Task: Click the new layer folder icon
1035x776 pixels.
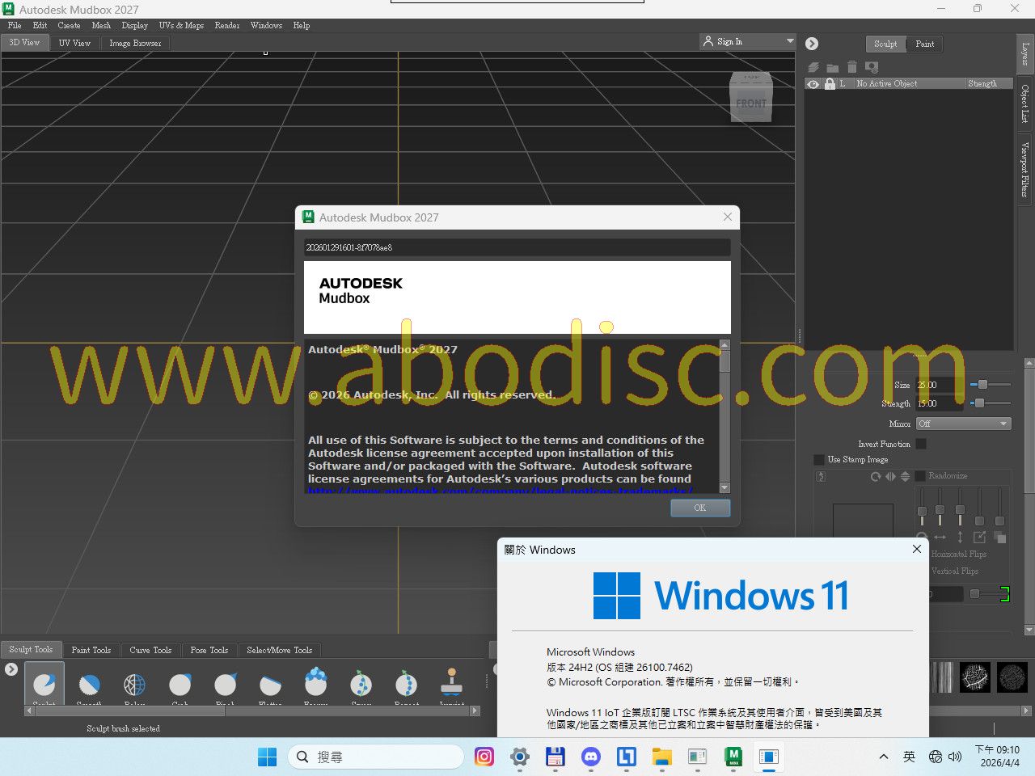Action: pyautogui.click(x=832, y=67)
